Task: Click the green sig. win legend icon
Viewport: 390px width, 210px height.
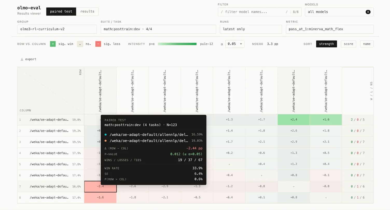Action: (x=53, y=44)
